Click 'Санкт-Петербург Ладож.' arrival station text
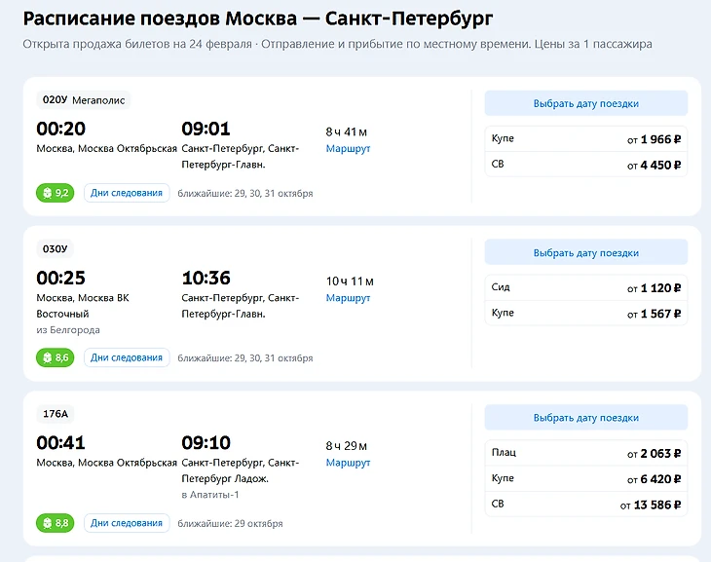The width and height of the screenshot is (711, 562). [x=240, y=470]
